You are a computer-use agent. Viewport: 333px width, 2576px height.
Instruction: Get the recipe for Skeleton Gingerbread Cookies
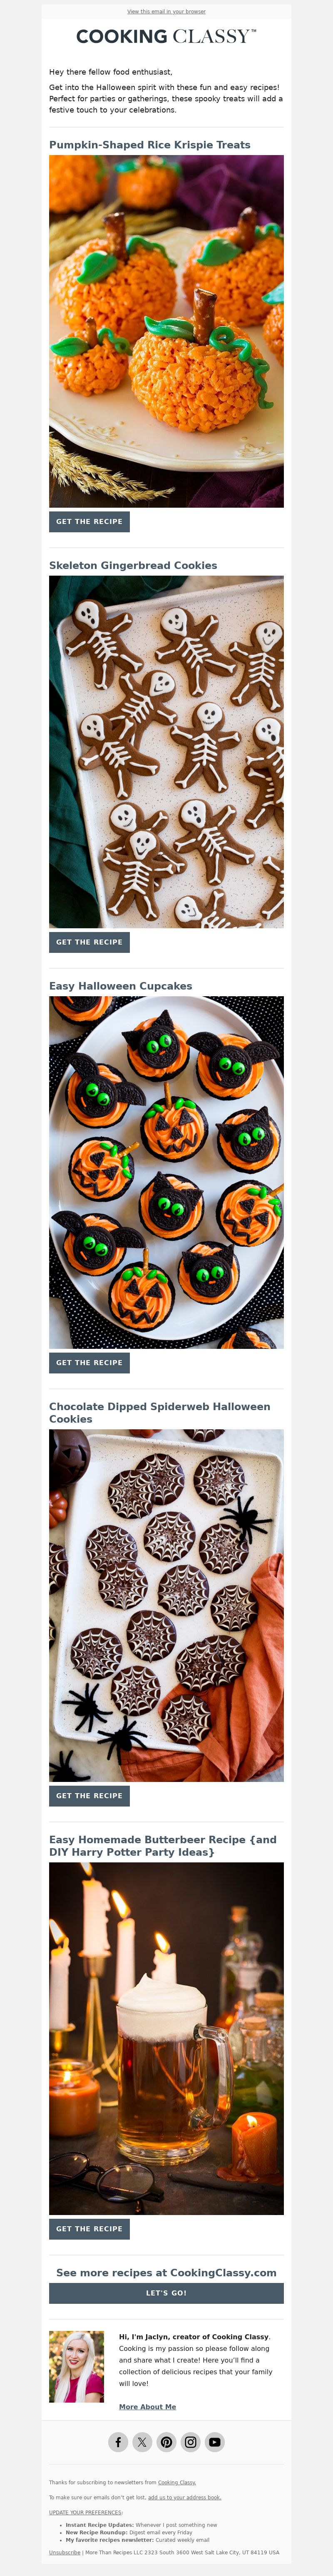89,941
